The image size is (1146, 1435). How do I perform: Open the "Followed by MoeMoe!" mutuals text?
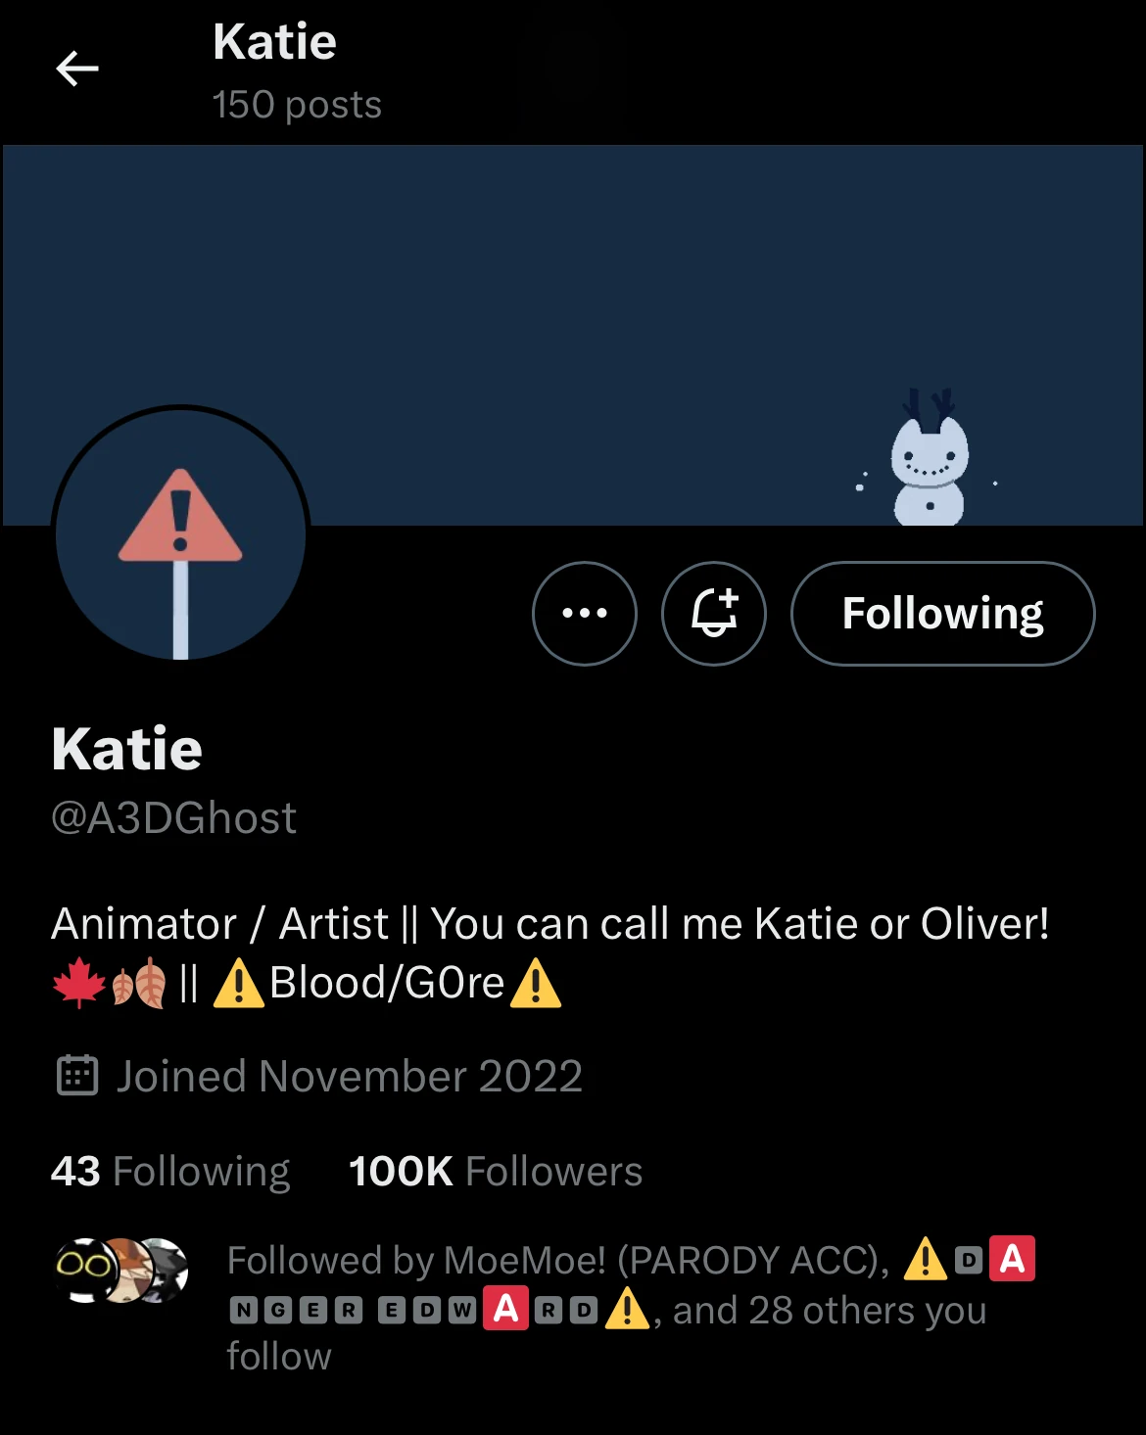558,1261
